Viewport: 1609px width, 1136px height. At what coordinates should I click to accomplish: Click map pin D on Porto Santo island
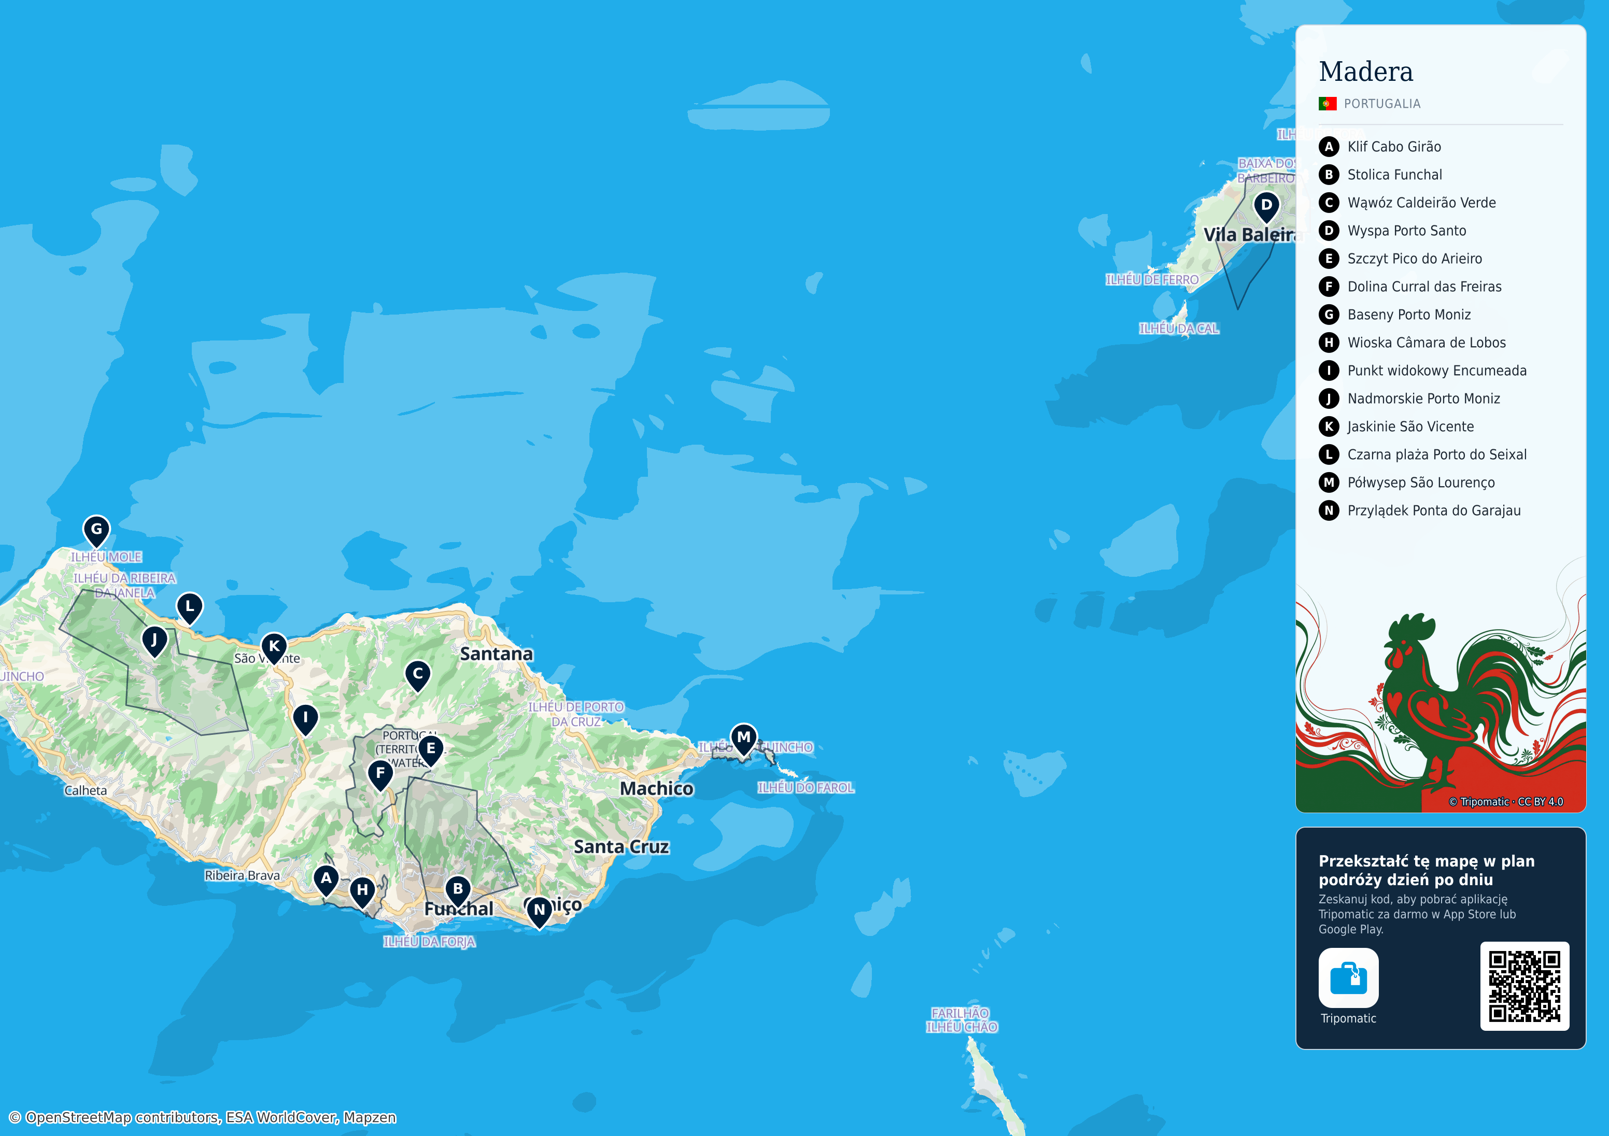pyautogui.click(x=1266, y=207)
